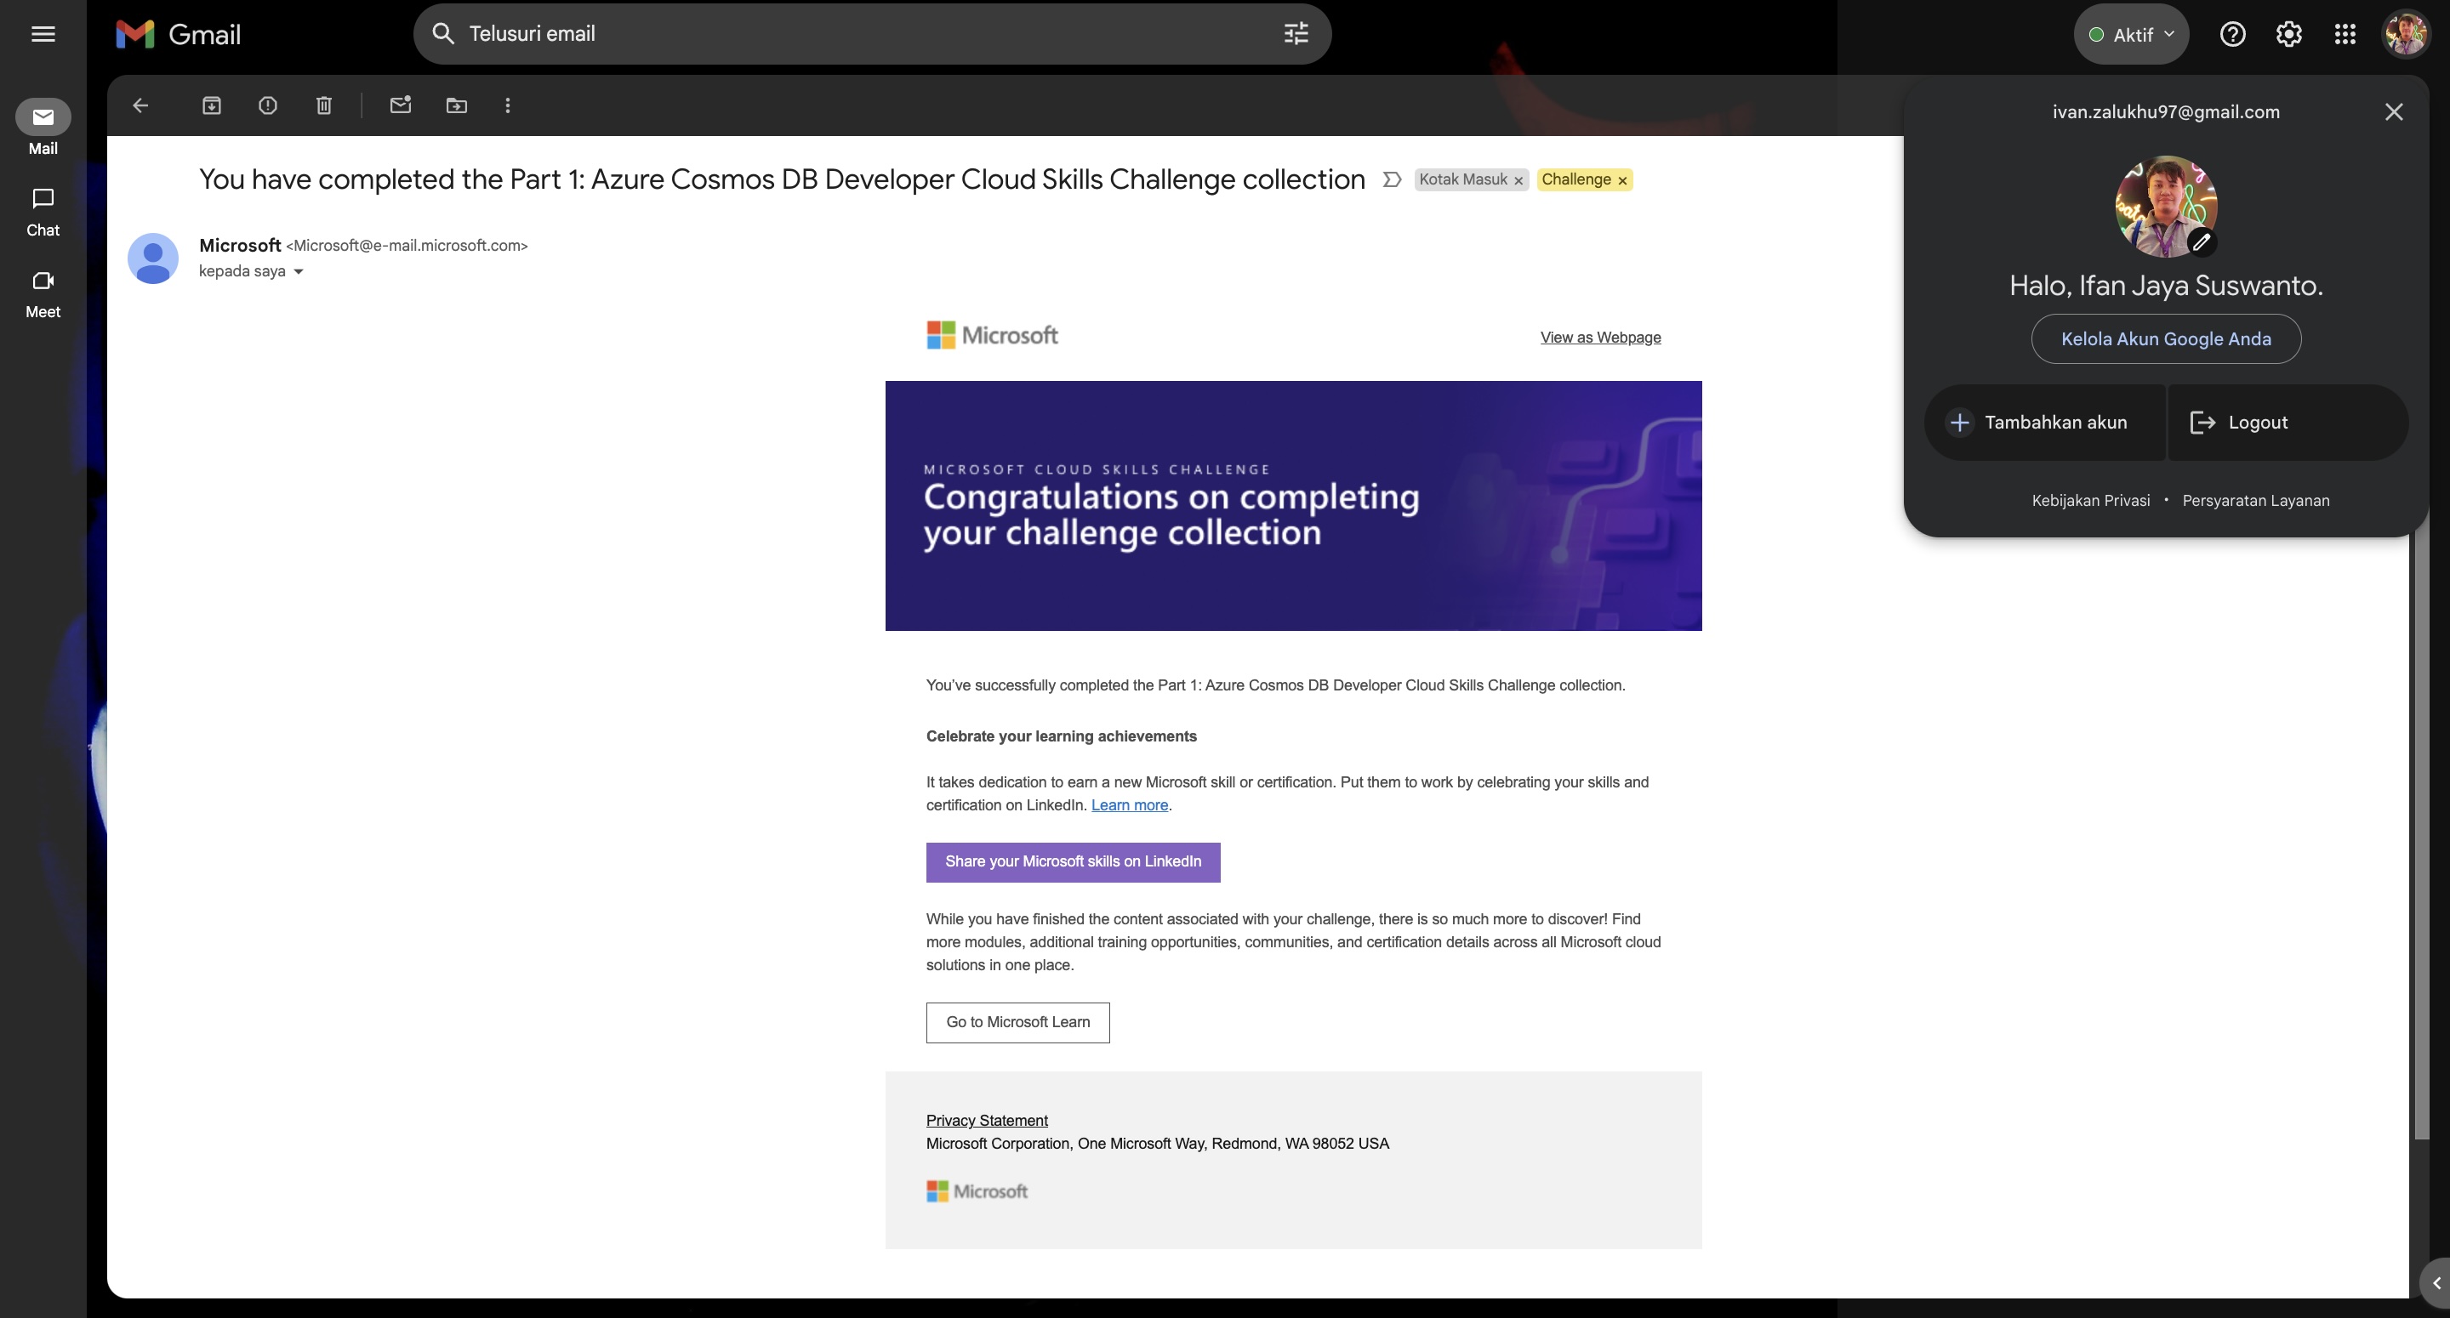2450x1318 pixels.
Task: Mark the email as unread
Action: [x=401, y=105]
